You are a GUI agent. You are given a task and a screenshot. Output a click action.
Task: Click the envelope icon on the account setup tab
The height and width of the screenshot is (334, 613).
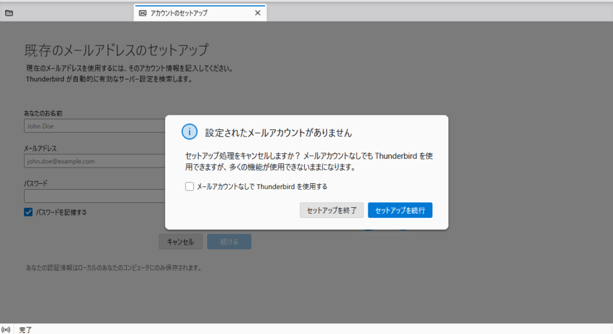(142, 13)
